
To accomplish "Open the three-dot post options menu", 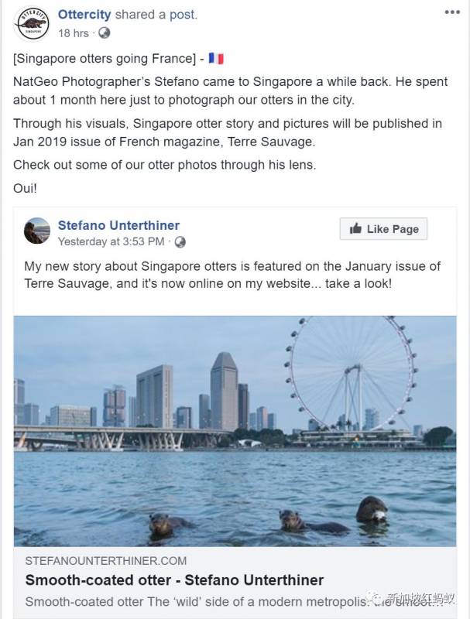I will (x=452, y=12).
